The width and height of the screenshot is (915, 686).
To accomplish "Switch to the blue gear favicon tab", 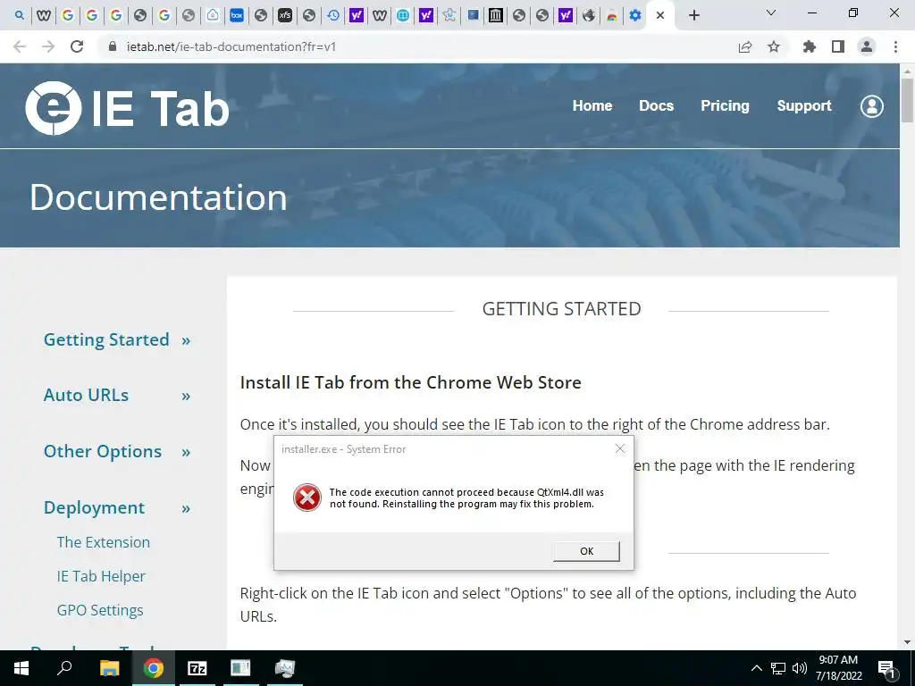I will [635, 15].
